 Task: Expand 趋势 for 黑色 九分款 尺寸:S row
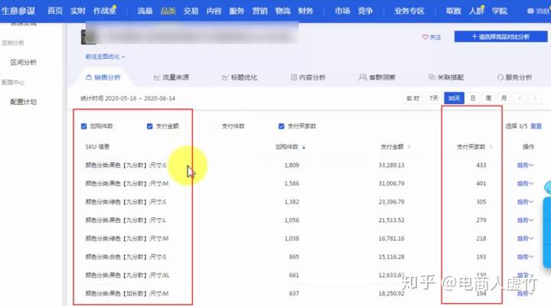525,165
